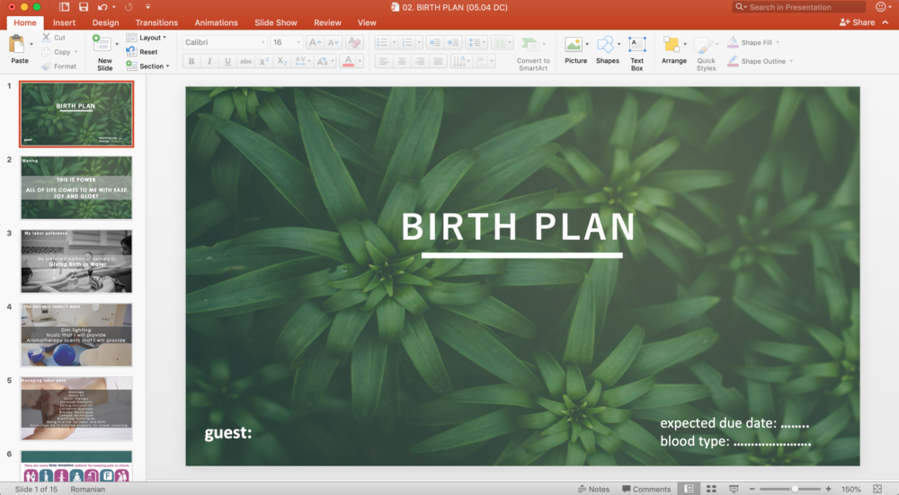Collapse the ribbon with the chevron
The height and width of the screenshot is (495, 899).
[x=886, y=22]
